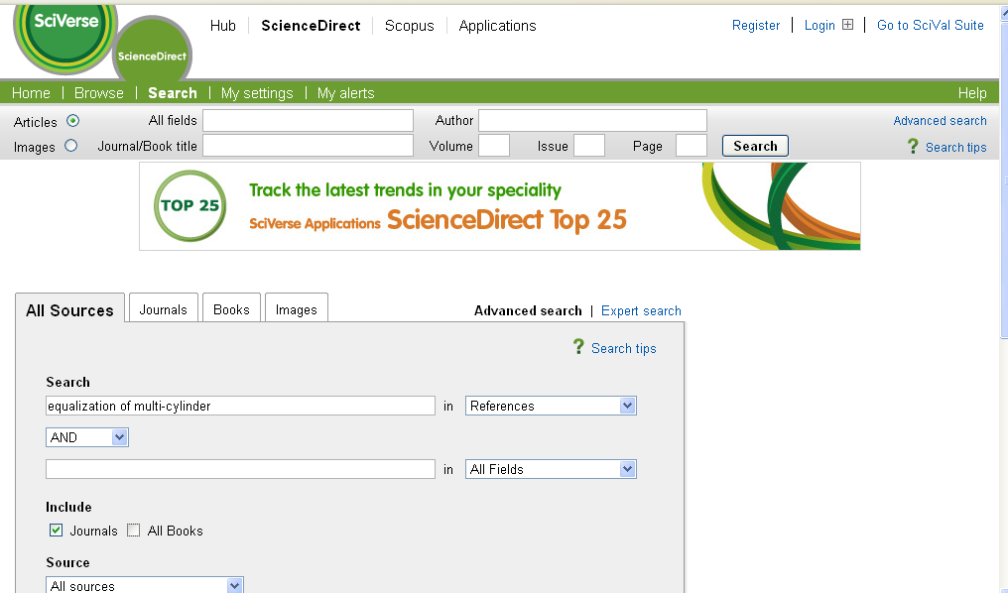
Task: Click the question mark beside top Search tips
Action: 912,147
